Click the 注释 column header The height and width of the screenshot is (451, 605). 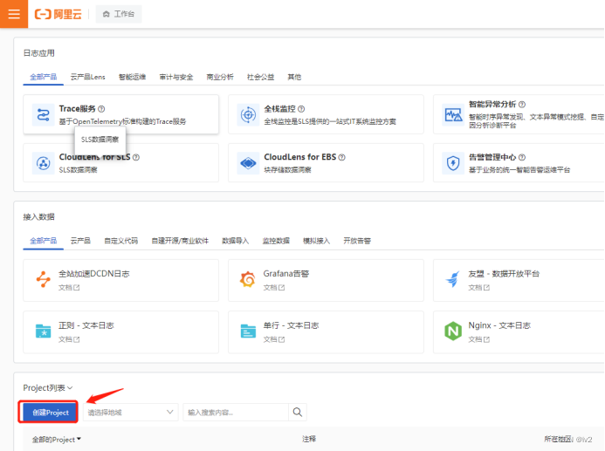point(309,439)
